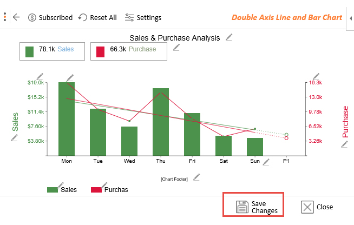
Task: Select the Thu bar
Action: (x=161, y=122)
